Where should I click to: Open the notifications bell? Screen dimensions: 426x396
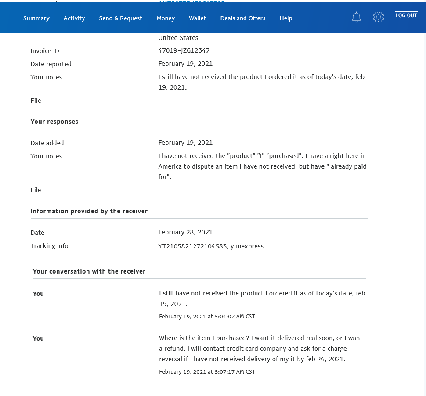[356, 18]
